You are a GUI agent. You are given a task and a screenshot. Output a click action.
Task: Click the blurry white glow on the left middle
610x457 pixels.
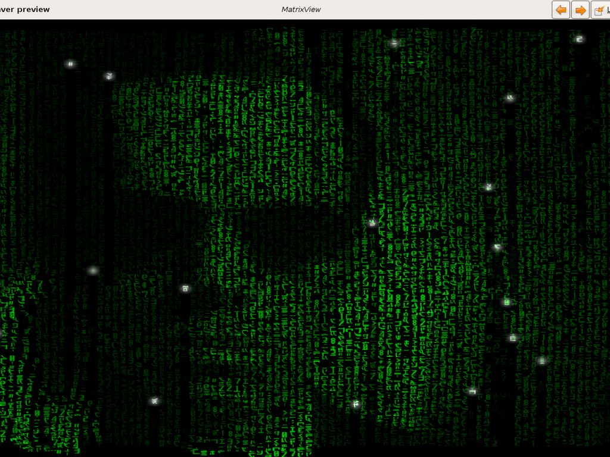(x=92, y=271)
